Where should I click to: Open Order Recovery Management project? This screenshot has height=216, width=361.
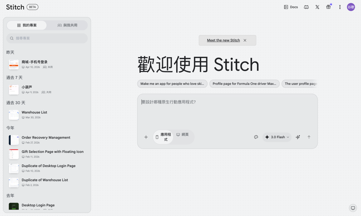click(47, 140)
